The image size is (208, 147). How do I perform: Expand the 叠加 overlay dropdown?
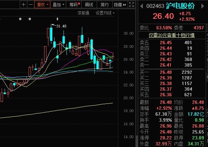click(58, 5)
